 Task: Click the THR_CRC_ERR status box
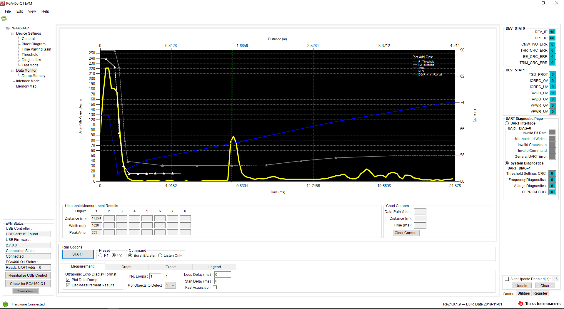552,51
